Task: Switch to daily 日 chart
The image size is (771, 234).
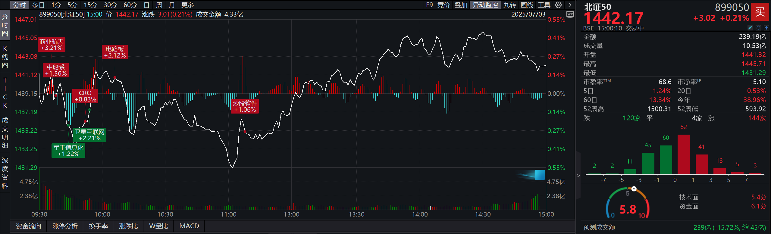Action: (146, 5)
